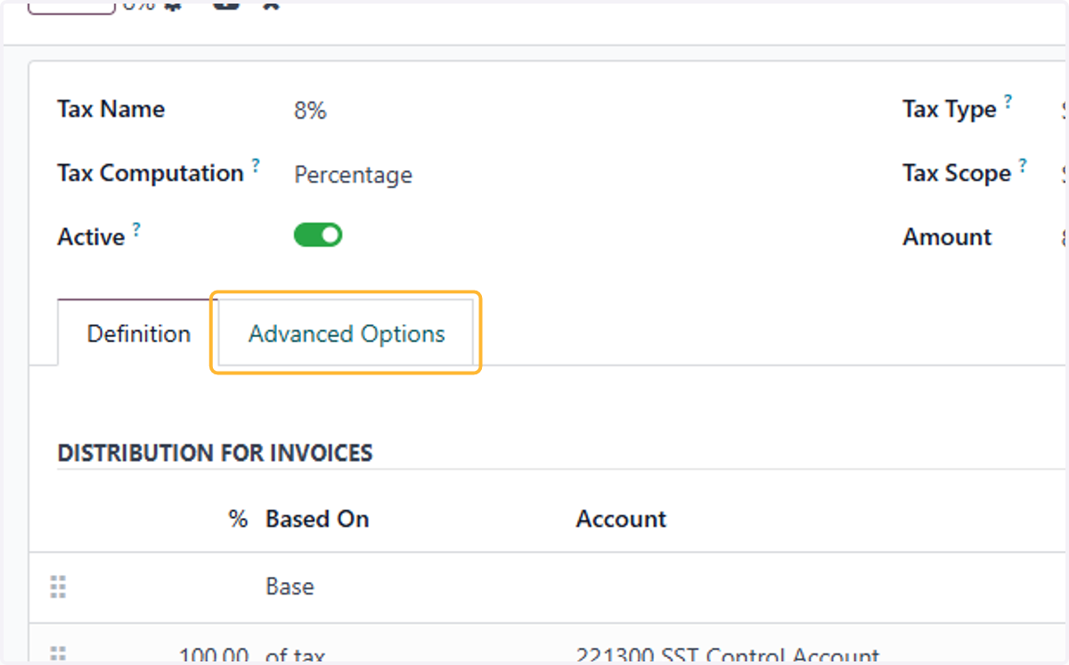Click the 'of tax' cell
The height and width of the screenshot is (665, 1069).
click(x=295, y=656)
